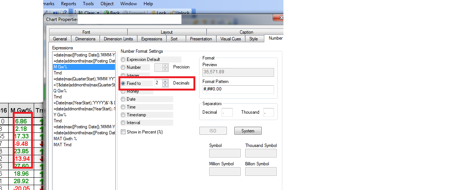Click the -9.48 cell in the table
Viewport: 466px width, 190px height.
click(21, 144)
